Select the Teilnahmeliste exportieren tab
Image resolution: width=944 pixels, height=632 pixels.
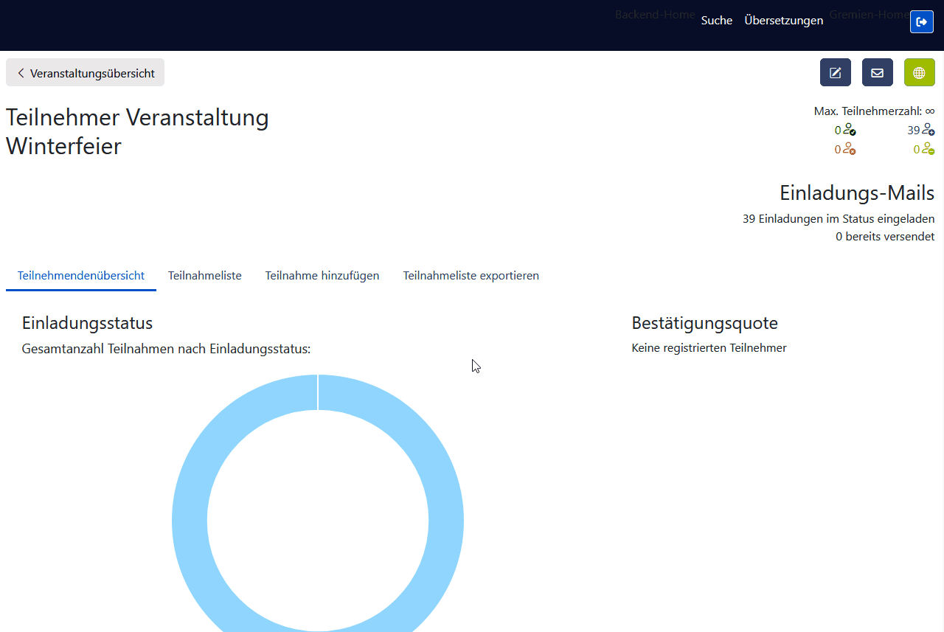click(471, 275)
